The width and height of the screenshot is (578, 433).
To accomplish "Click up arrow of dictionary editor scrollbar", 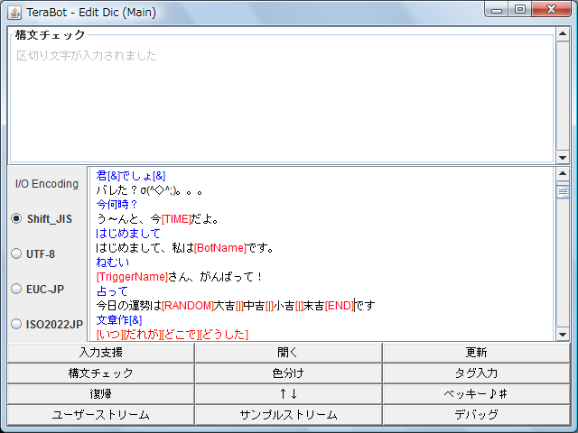I will [x=563, y=174].
